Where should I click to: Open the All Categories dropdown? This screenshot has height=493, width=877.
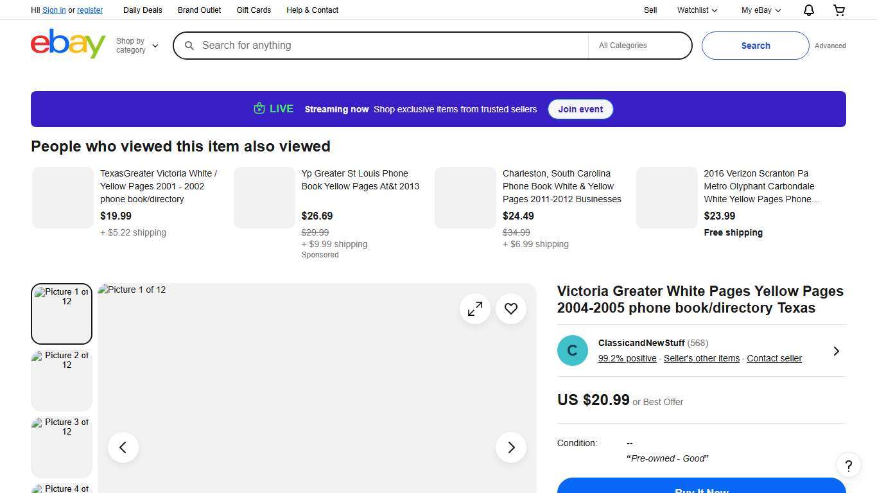(639, 46)
